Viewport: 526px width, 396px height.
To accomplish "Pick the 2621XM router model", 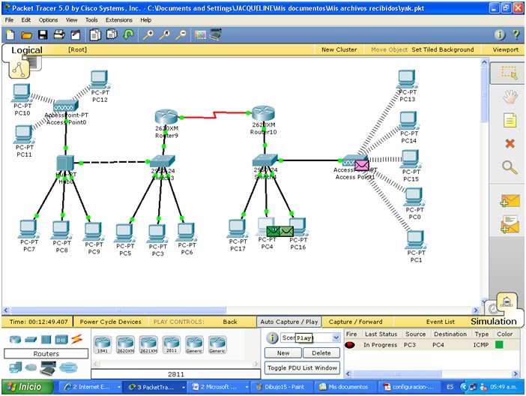I will pos(148,344).
